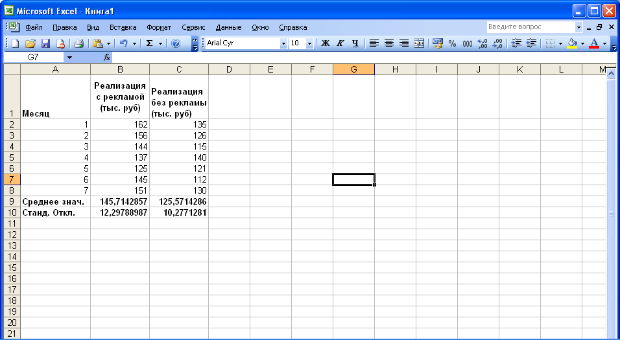The height and width of the screenshot is (340, 620).
Task: Open the Данные menu
Action: click(228, 27)
